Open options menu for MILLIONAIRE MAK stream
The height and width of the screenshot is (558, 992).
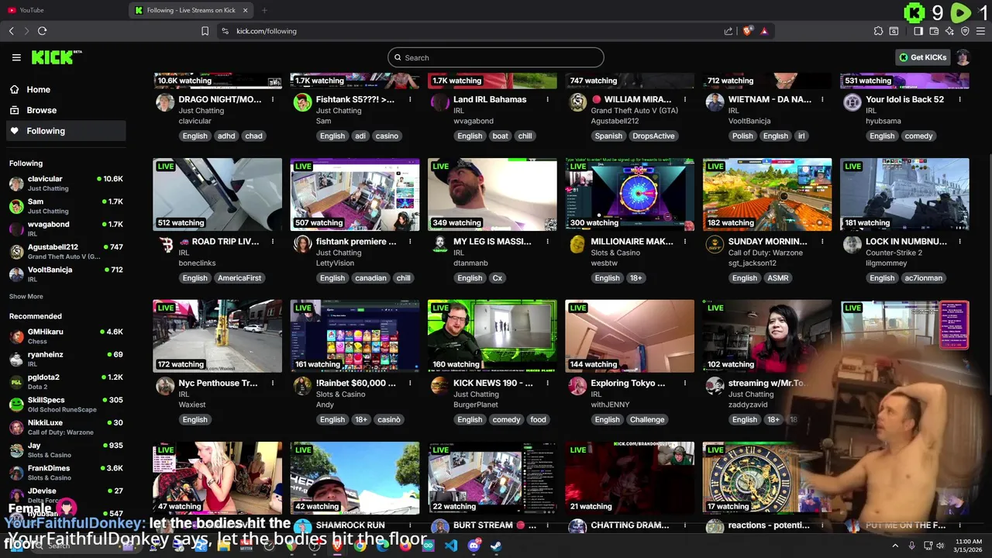pos(685,241)
